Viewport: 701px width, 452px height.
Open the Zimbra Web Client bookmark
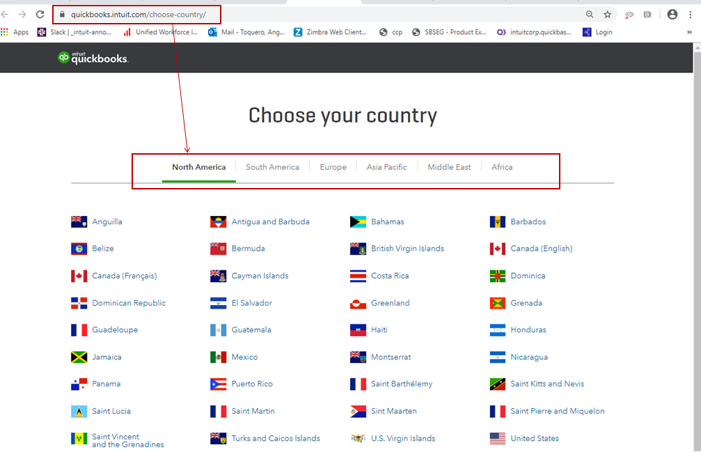(330, 32)
